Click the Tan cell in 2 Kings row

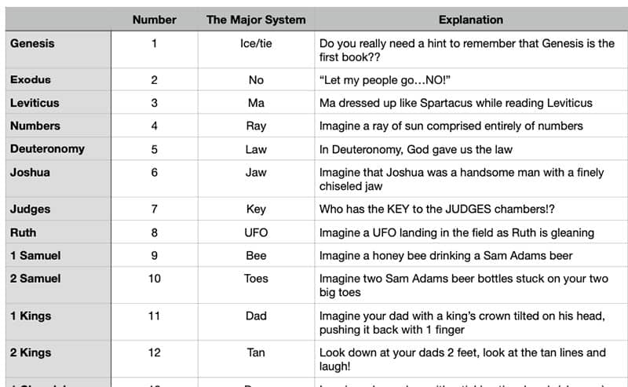coord(256,352)
